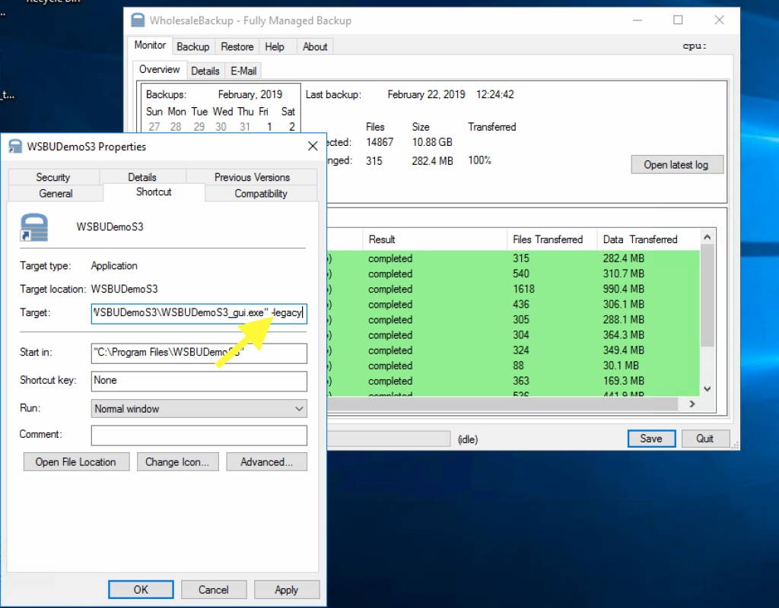Image resolution: width=779 pixels, height=608 pixels.
Task: Select calendar day 31 under Thu
Action: click(245, 127)
